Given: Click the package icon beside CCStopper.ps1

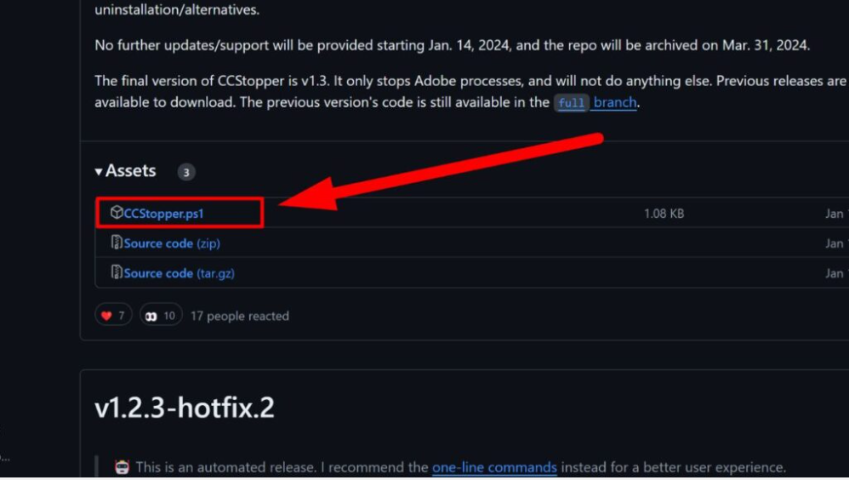Looking at the screenshot, I should tap(117, 213).
